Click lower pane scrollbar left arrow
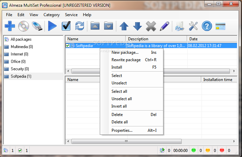The height and width of the screenshot is (157, 242). (x=68, y=141)
